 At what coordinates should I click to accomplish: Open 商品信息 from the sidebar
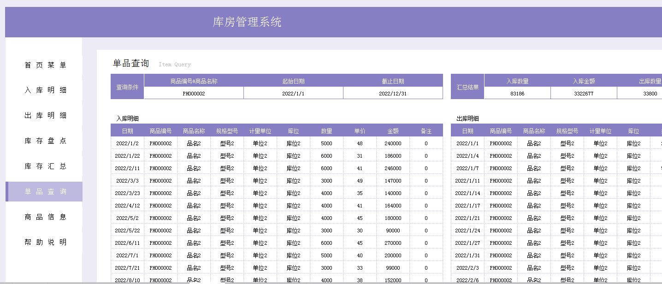click(45, 217)
